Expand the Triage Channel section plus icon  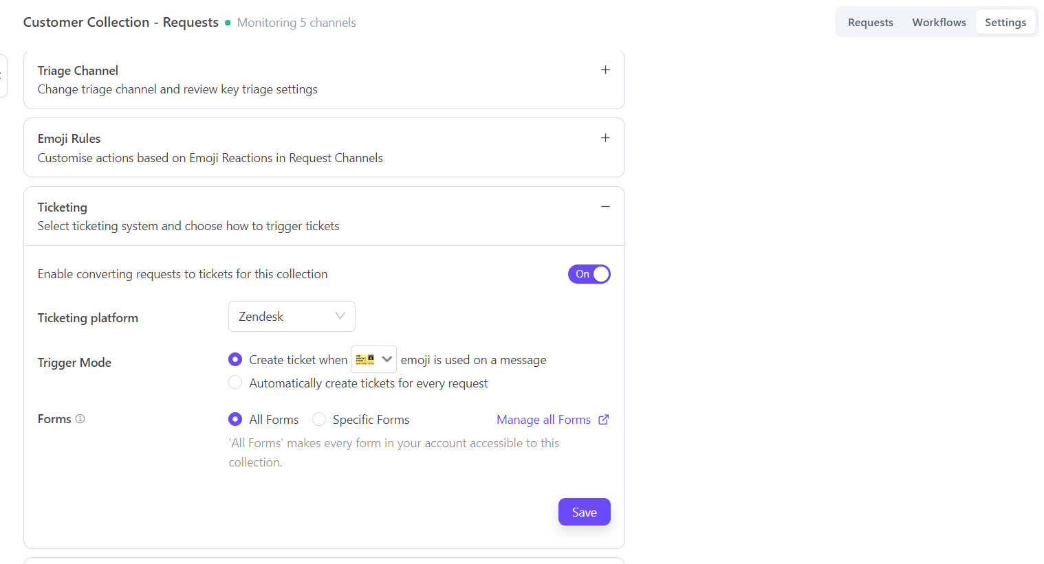(605, 70)
